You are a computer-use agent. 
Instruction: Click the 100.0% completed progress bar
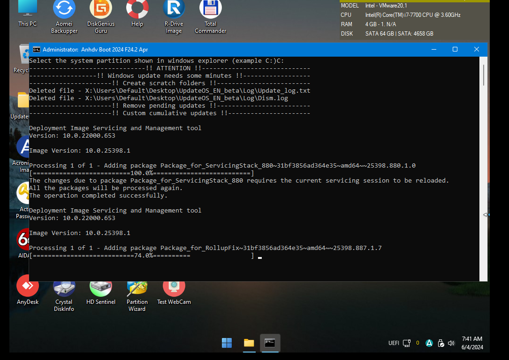(142, 173)
